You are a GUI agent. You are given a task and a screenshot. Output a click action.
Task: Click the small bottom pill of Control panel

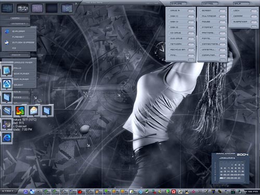(x=223, y=60)
